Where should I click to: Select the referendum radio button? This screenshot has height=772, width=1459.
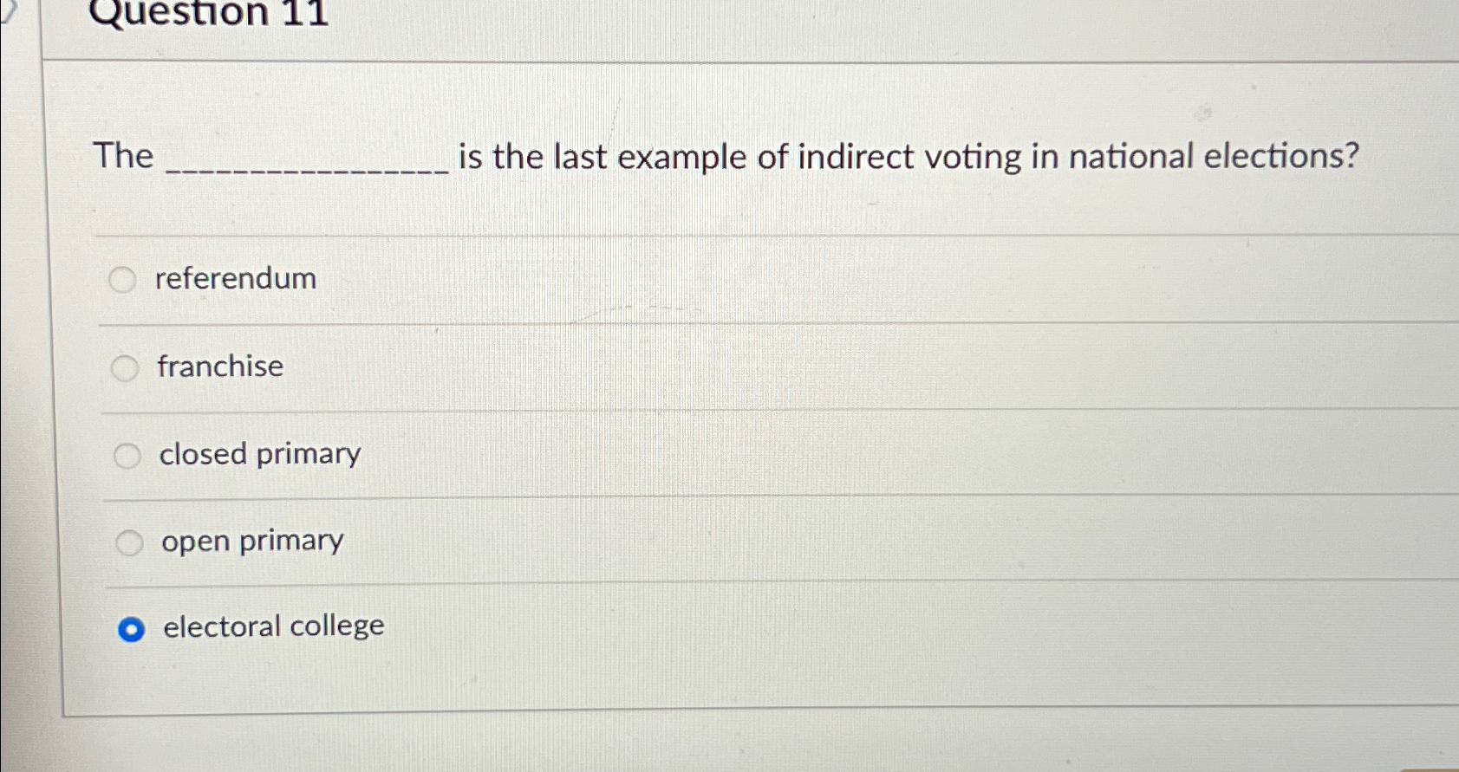click(x=127, y=279)
